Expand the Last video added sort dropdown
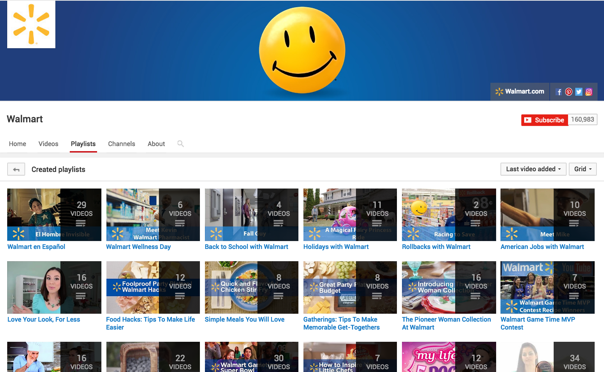The width and height of the screenshot is (604, 372). pos(534,169)
